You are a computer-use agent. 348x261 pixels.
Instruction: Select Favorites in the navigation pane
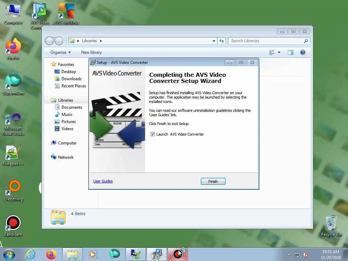66,64
